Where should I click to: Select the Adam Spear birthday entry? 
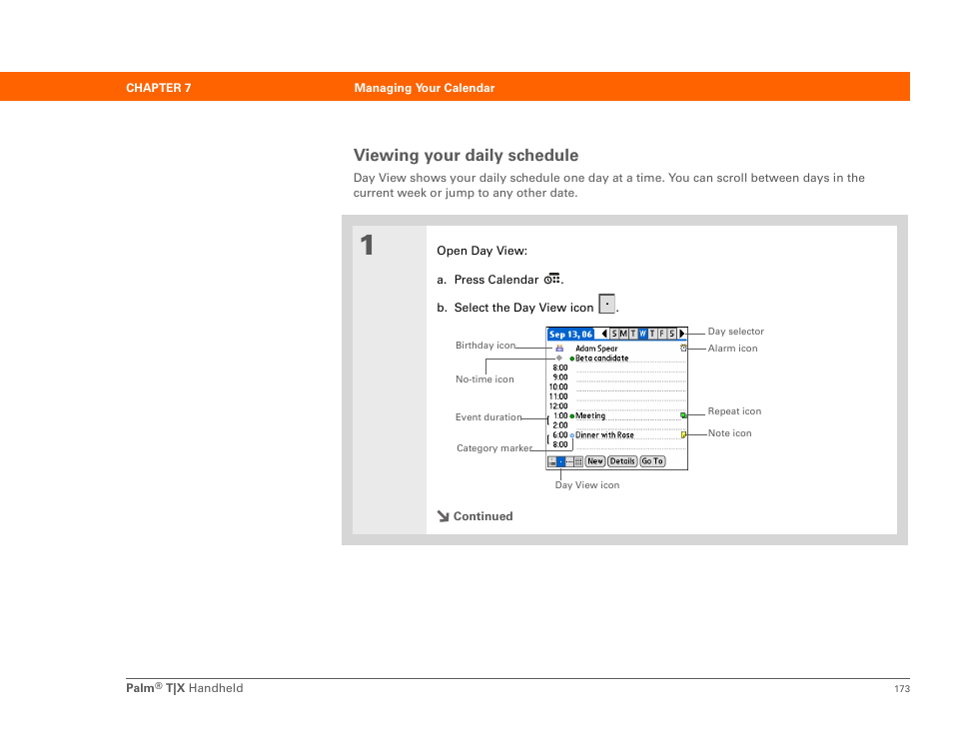pyautogui.click(x=596, y=349)
